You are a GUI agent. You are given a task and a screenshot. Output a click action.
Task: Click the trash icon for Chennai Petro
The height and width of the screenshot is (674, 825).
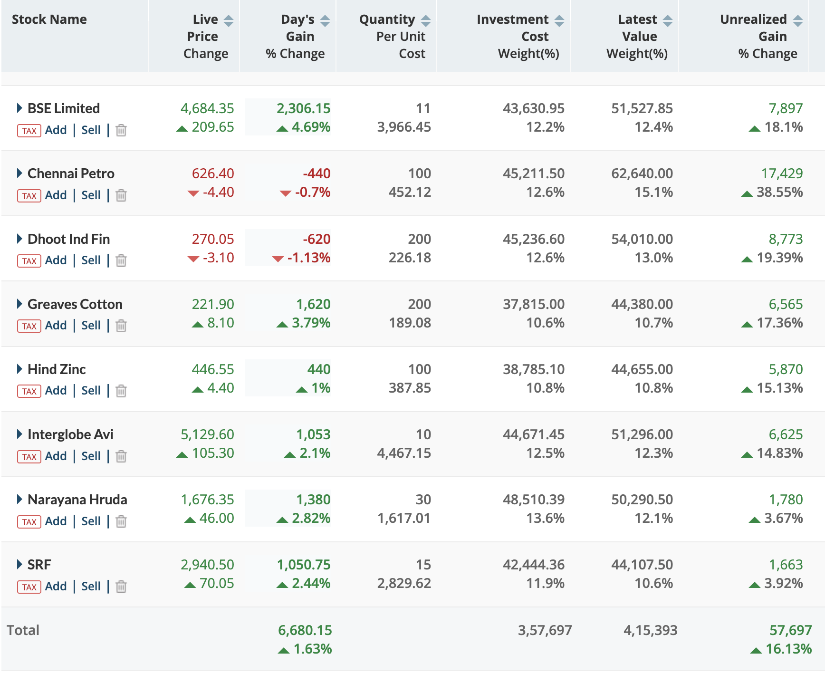click(x=121, y=195)
